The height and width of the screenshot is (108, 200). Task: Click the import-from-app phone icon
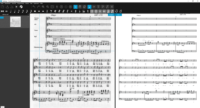coord(16,7)
